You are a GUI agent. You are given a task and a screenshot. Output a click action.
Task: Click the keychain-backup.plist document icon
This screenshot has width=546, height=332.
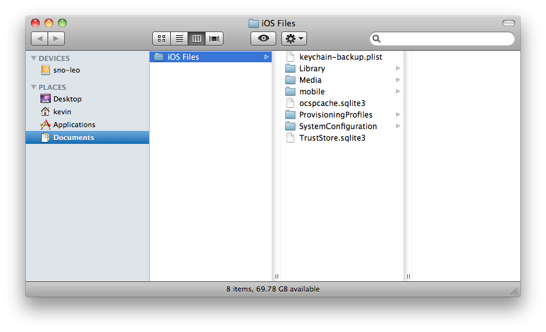click(290, 57)
